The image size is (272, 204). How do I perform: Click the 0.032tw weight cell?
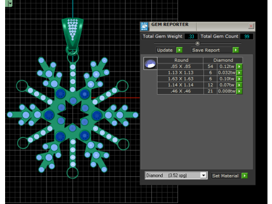(x=227, y=73)
